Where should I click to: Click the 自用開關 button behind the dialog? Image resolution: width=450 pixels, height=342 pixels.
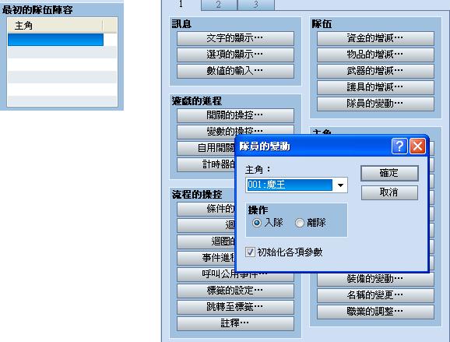click(x=206, y=148)
